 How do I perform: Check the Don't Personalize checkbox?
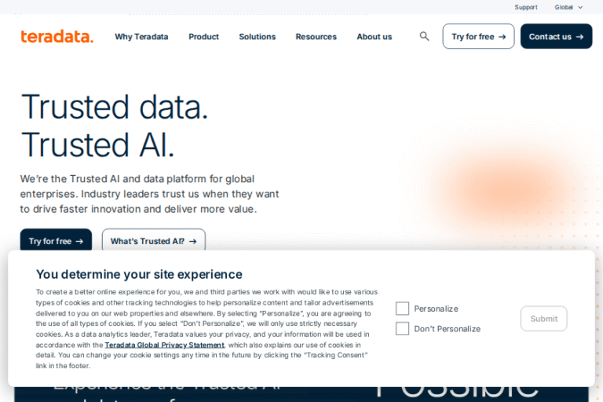pos(402,329)
